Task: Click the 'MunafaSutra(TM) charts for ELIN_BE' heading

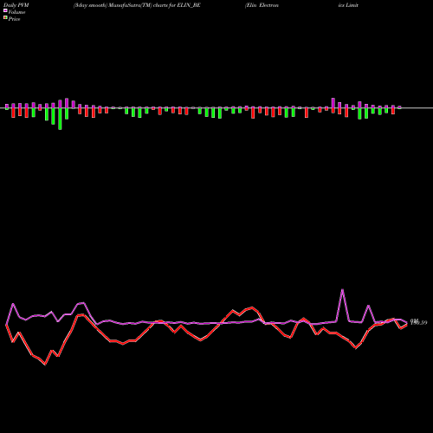Action: coord(154,5)
